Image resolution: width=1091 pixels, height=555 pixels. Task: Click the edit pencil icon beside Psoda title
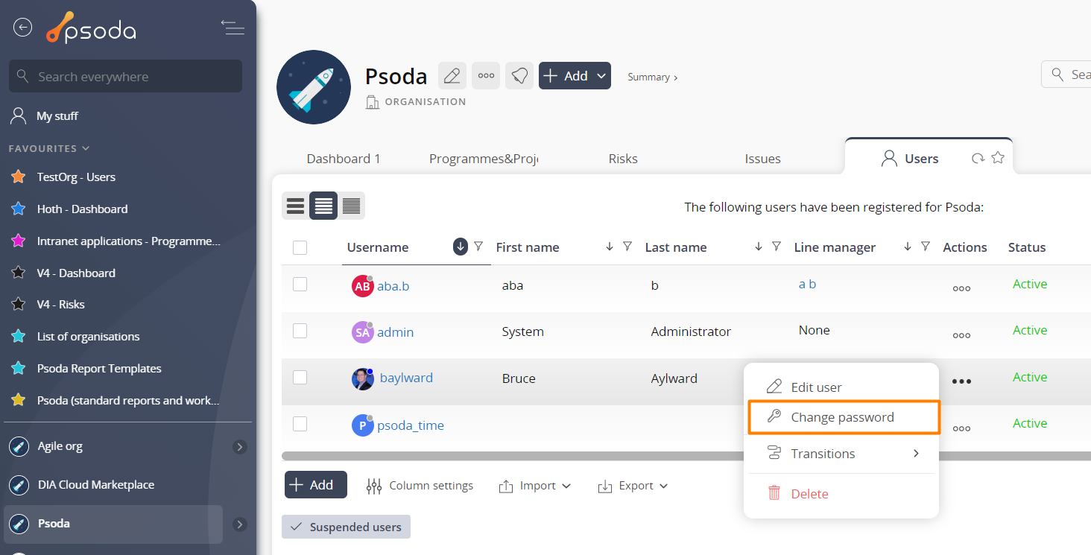point(452,76)
